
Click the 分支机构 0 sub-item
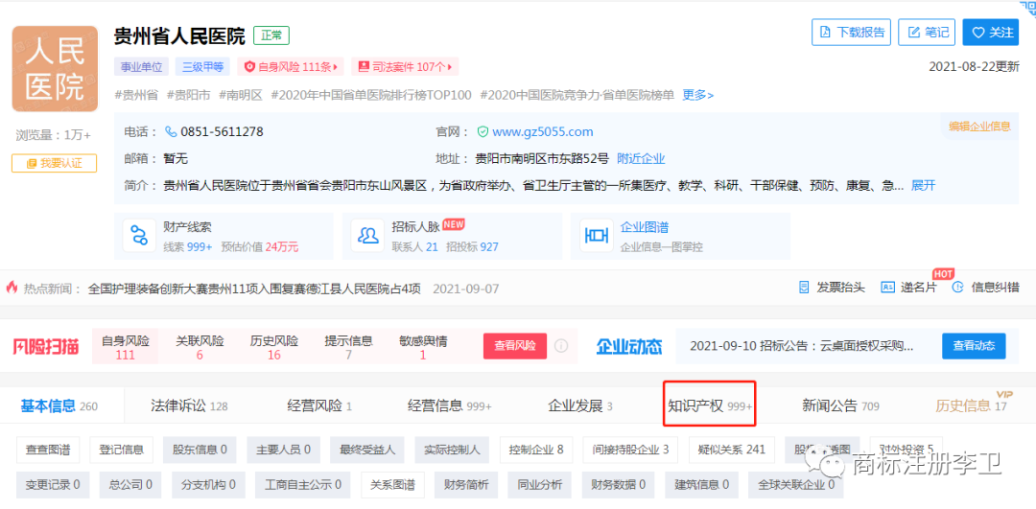click(x=209, y=485)
